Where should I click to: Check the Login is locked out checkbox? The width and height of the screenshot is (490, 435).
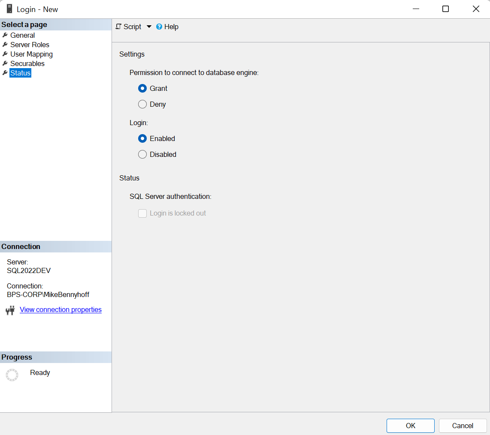(x=142, y=213)
